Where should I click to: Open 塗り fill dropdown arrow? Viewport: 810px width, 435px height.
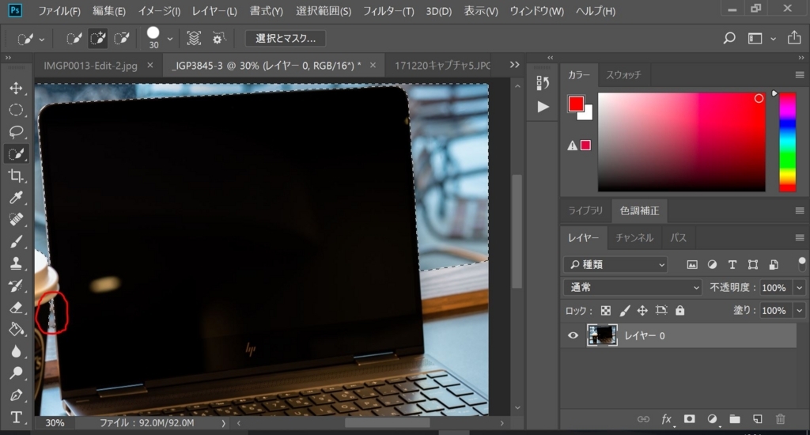tap(800, 311)
